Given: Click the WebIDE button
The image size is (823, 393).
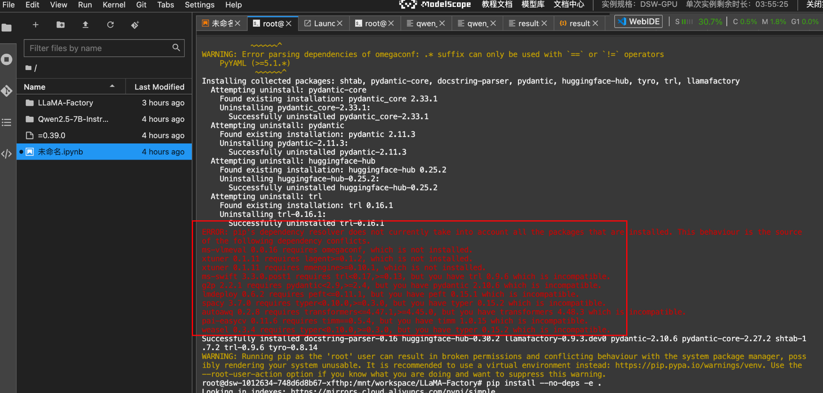Looking at the screenshot, I should click(638, 22).
